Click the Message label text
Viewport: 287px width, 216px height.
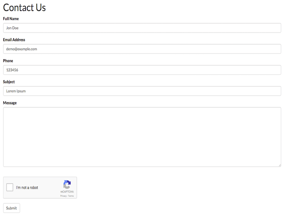click(x=10, y=103)
